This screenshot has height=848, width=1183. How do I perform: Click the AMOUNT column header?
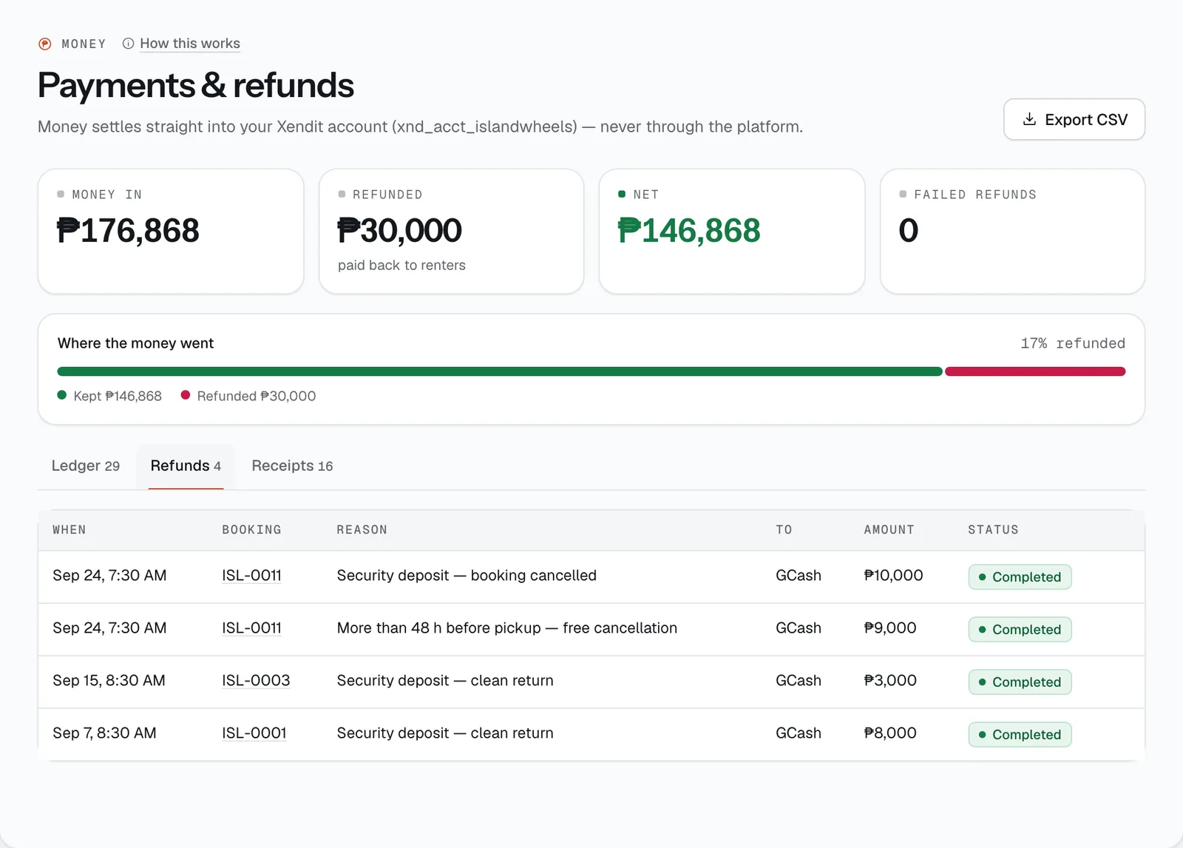(x=889, y=530)
